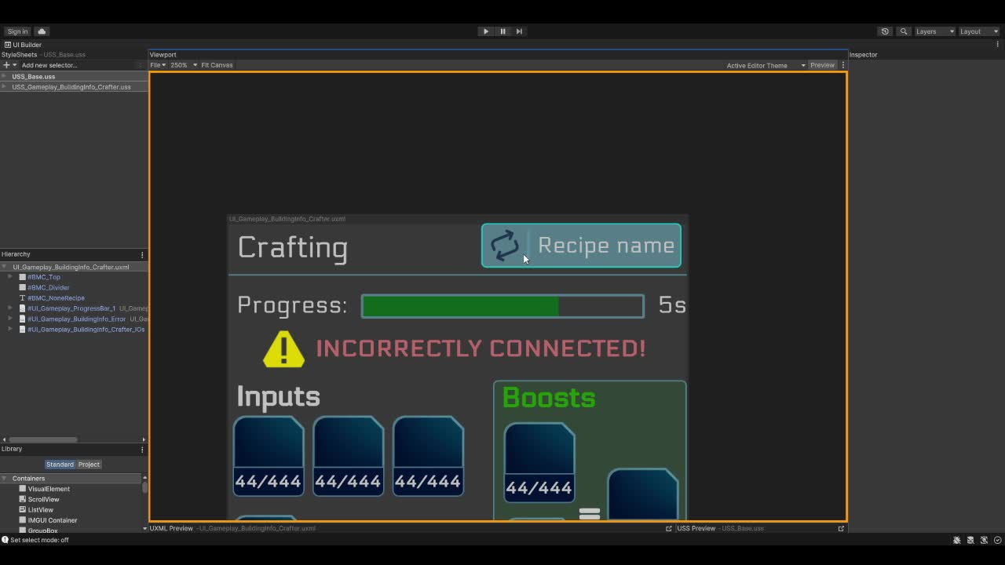Expand the #BMC_Top hierarchy item
This screenshot has width=1005, height=565.
click(x=10, y=277)
